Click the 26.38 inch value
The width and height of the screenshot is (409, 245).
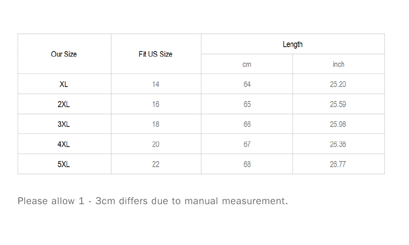[338, 144]
